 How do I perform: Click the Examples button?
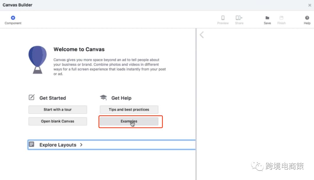129,121
